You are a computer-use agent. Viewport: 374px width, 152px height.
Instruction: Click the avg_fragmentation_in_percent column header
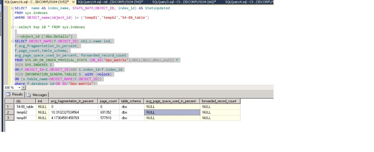(73, 101)
